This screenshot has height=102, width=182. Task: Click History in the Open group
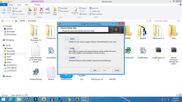point(83,14)
